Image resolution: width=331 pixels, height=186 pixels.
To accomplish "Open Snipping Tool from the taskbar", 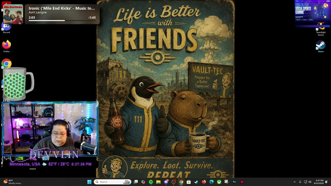I will click(227, 182).
